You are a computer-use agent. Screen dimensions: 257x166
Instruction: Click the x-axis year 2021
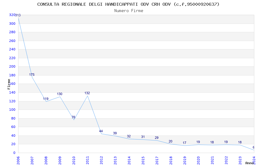pyautogui.click(x=212, y=160)
